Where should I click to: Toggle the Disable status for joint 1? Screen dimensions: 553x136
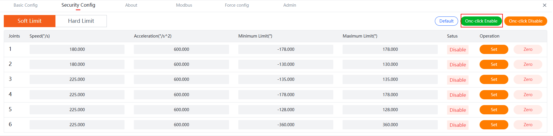pyautogui.click(x=458, y=50)
